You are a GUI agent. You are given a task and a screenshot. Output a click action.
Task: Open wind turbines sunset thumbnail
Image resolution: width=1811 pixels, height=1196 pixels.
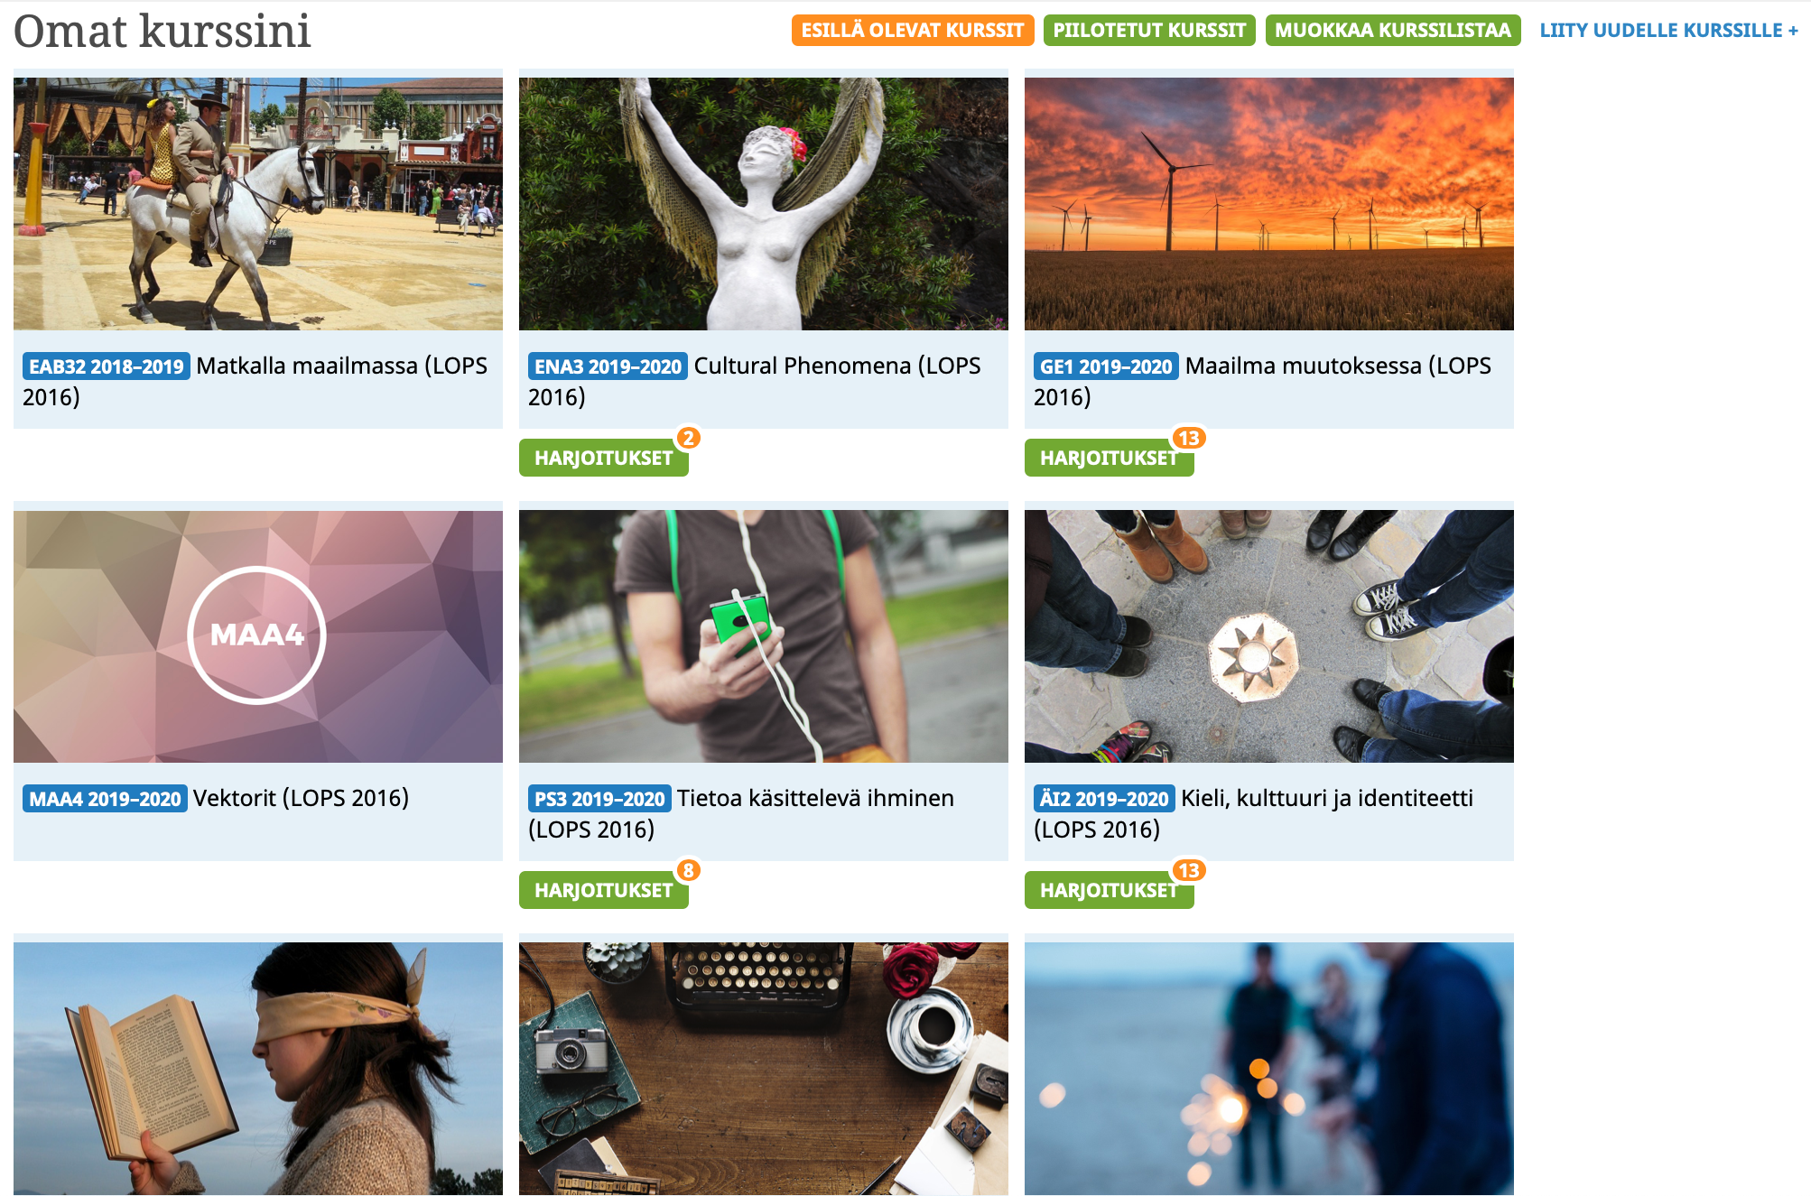(1268, 203)
